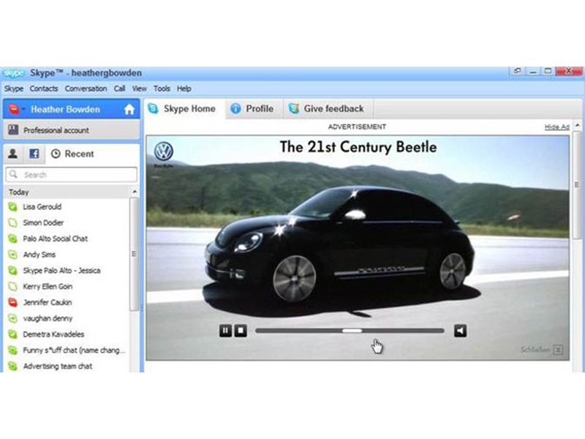Screen dimensions: 585x439
Task: Click the Advertising team chat group icon
Action: click(x=12, y=367)
